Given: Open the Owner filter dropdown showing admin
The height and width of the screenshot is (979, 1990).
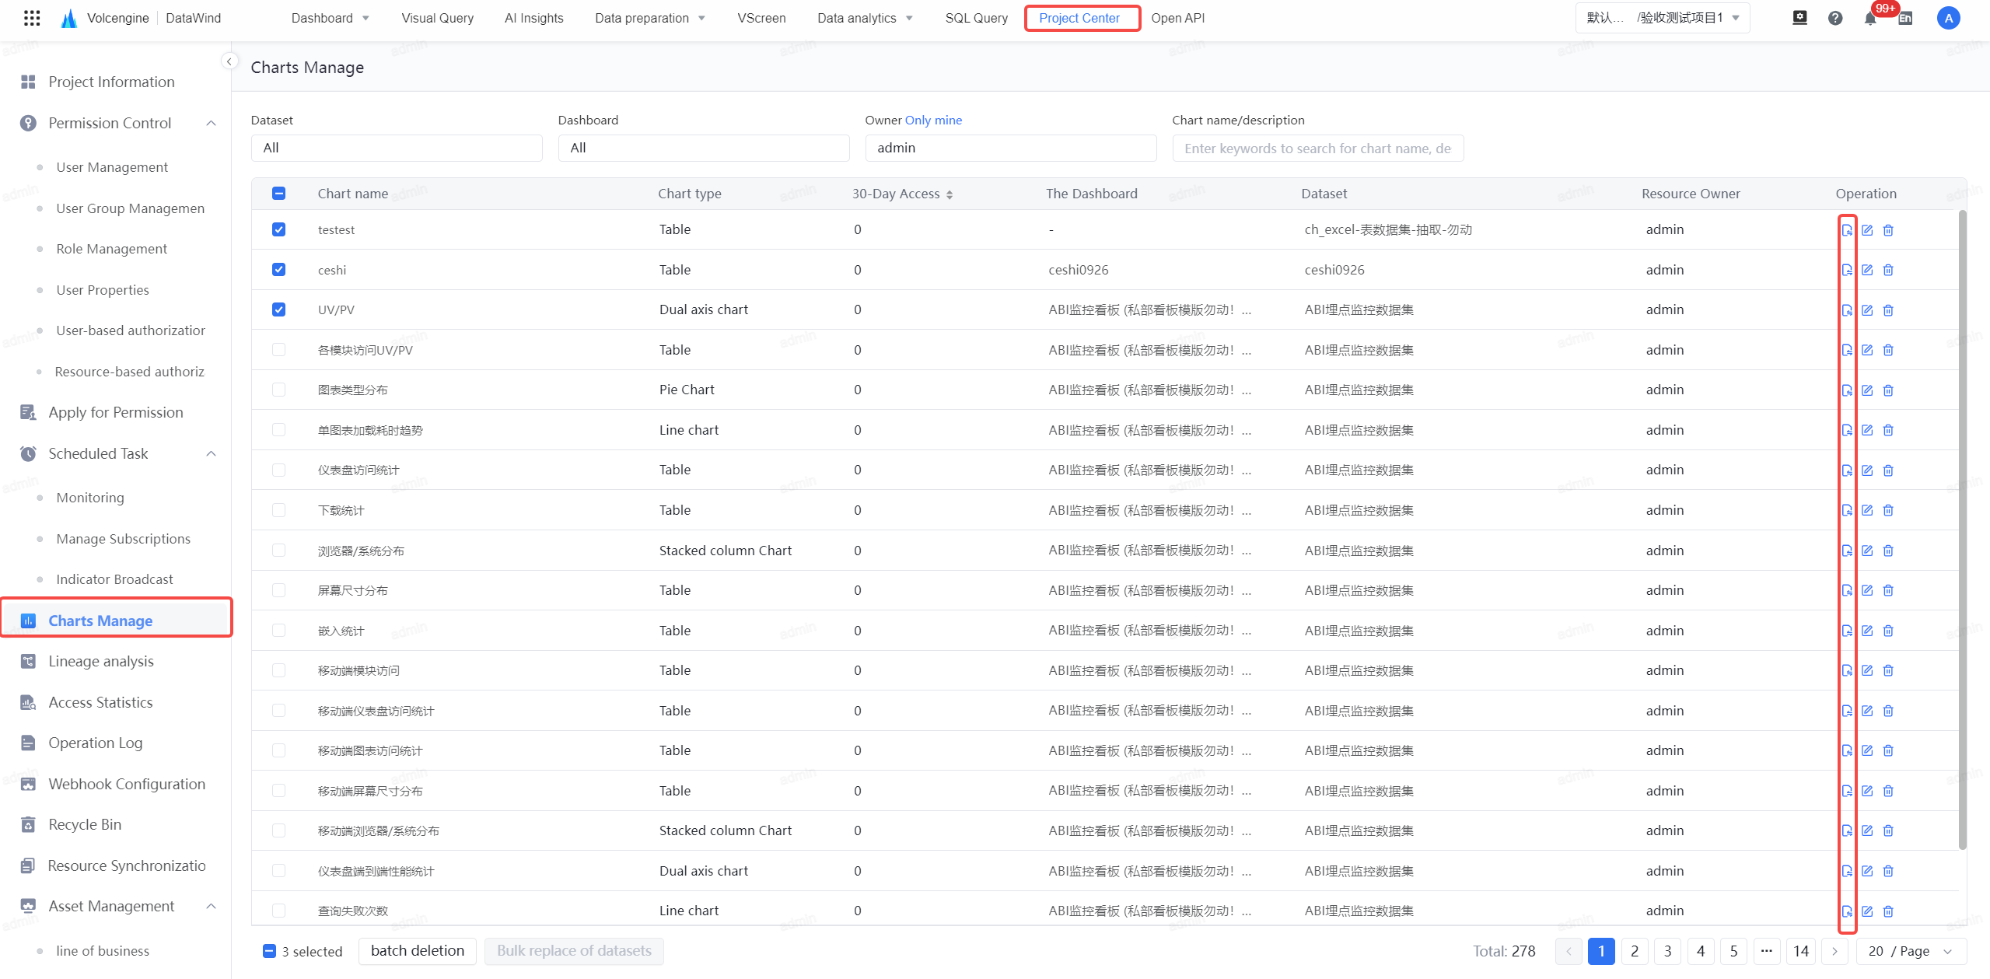Looking at the screenshot, I should click(x=1010, y=148).
